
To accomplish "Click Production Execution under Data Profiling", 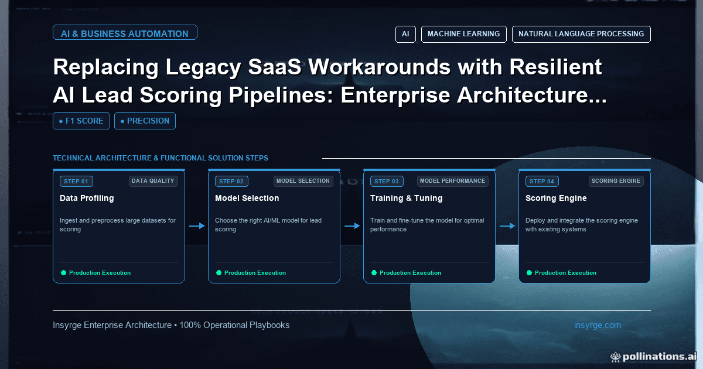I will click(100, 273).
